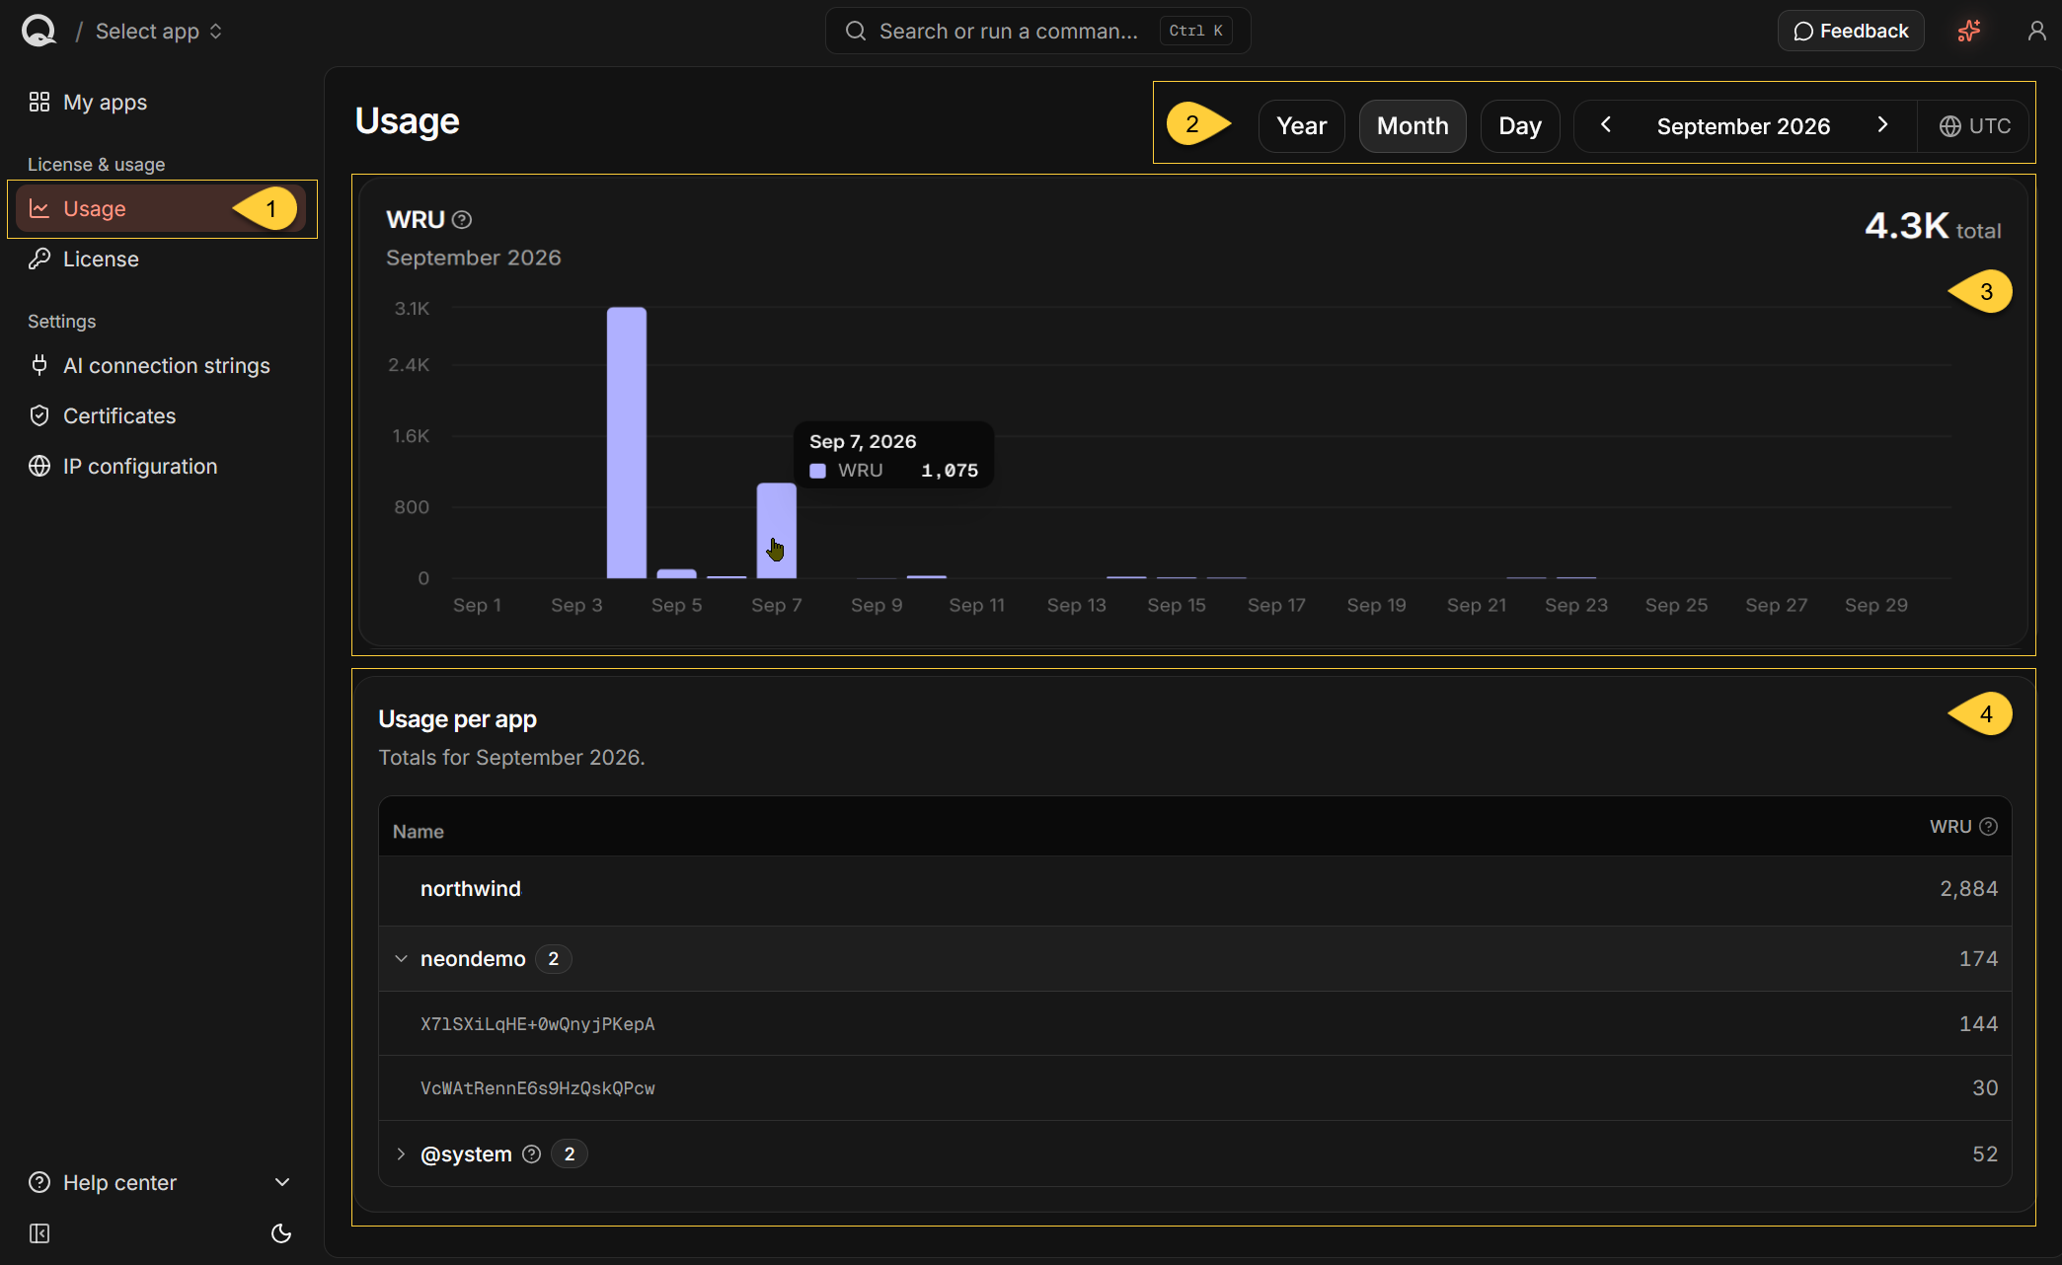Click the @system help icon
Screen dimensions: 2062x1265
tap(531, 1153)
